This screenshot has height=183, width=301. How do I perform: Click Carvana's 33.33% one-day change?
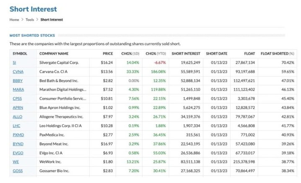click(132, 72)
